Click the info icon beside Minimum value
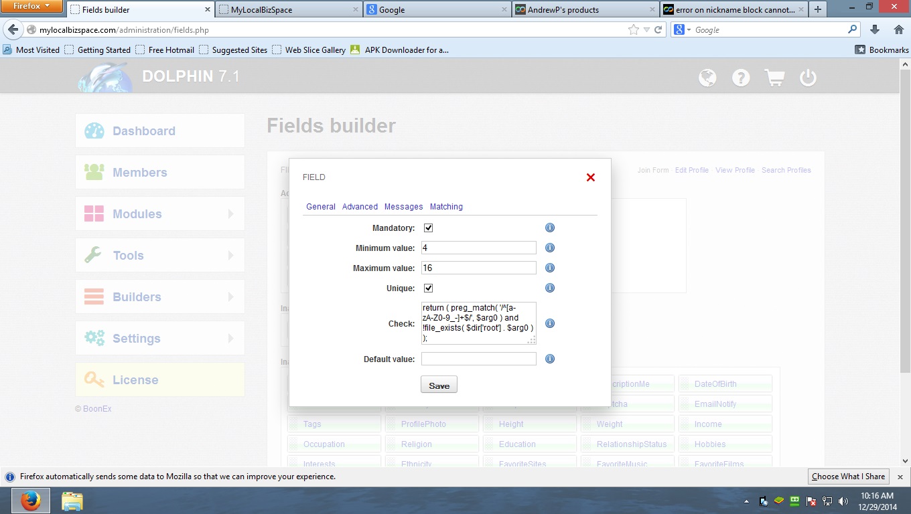Screen dimensions: 911x514 tap(550, 248)
